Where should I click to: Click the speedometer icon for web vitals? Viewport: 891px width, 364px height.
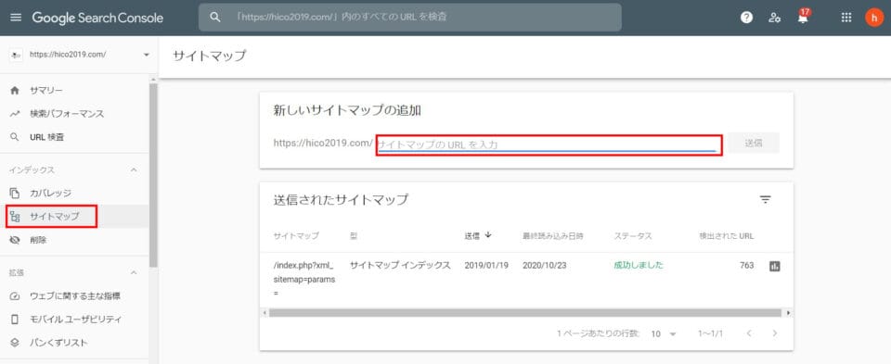point(16,296)
